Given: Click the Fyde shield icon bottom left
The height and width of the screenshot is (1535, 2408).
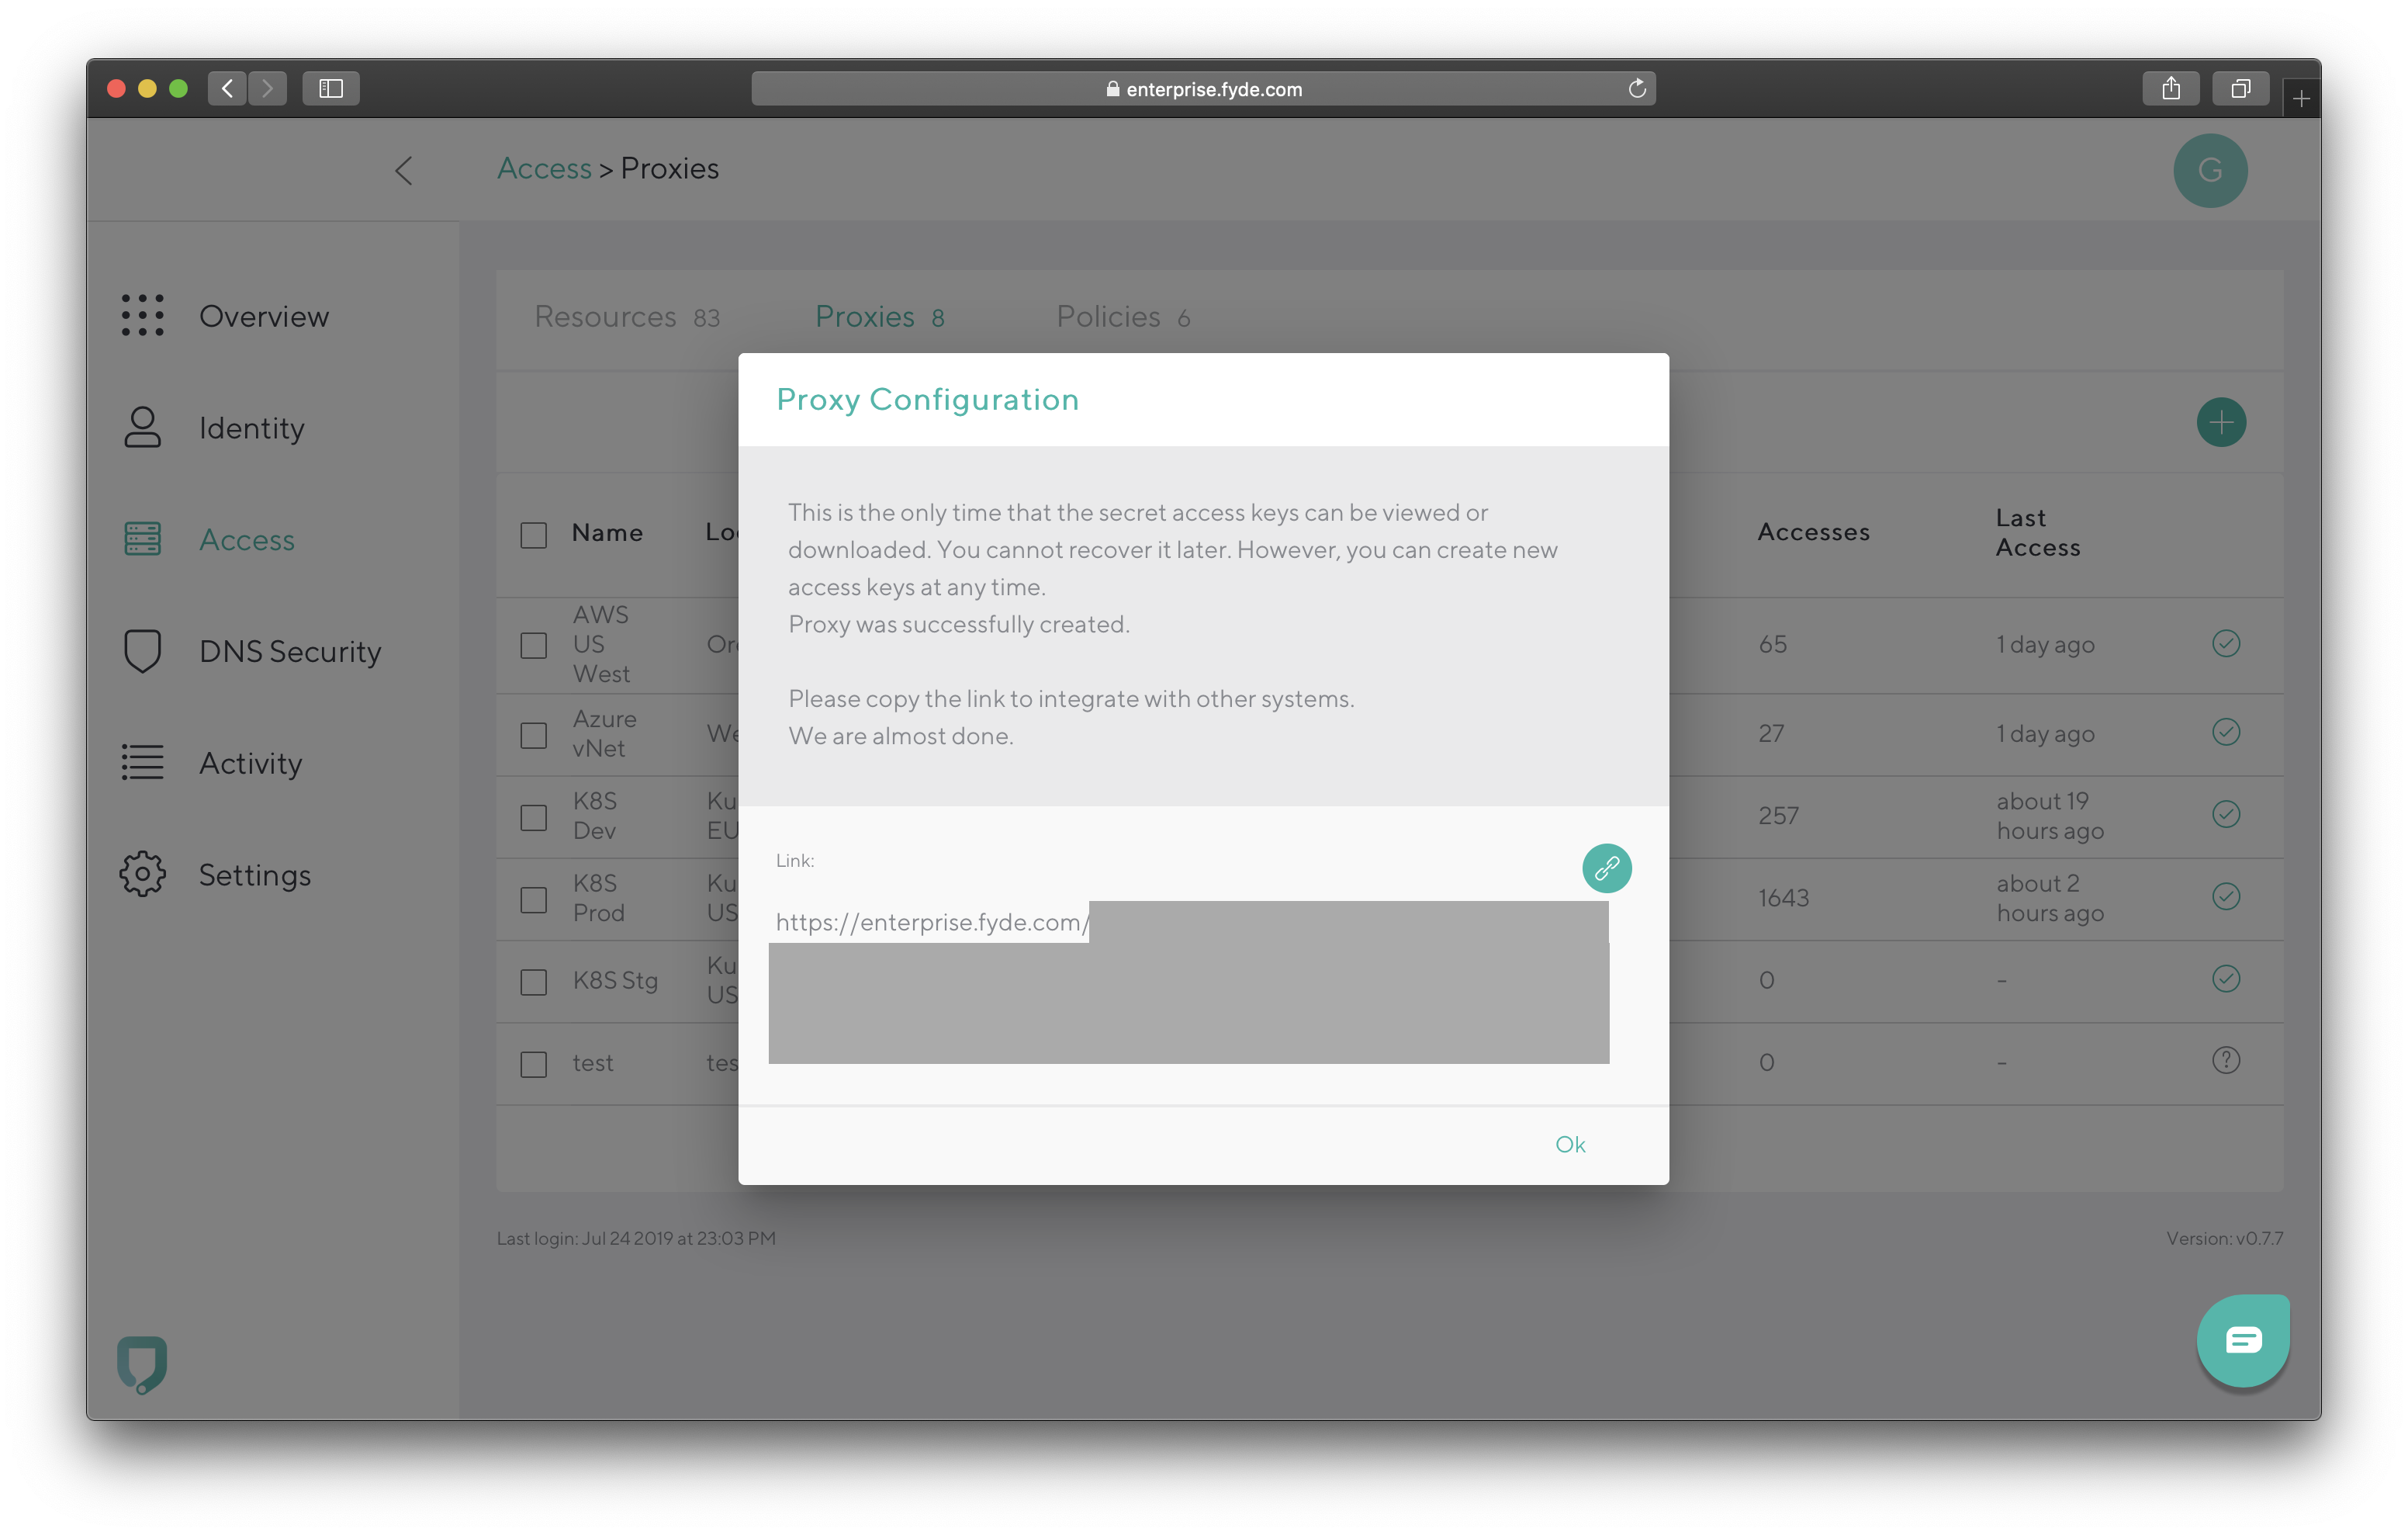Looking at the screenshot, I should click(140, 1360).
